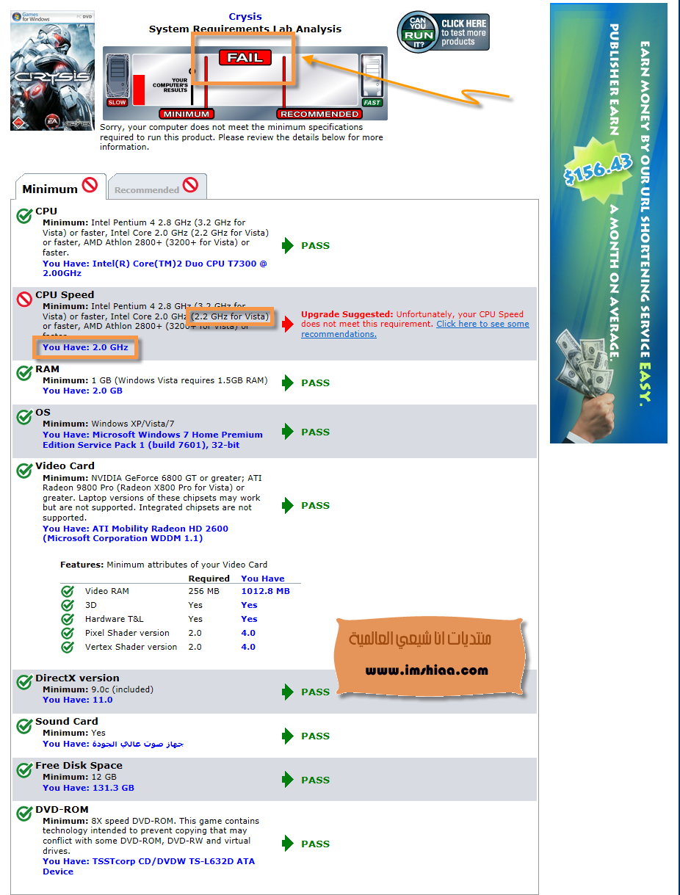
Task: Click the checkmark in the Hardware T&L row
Action: tap(68, 619)
